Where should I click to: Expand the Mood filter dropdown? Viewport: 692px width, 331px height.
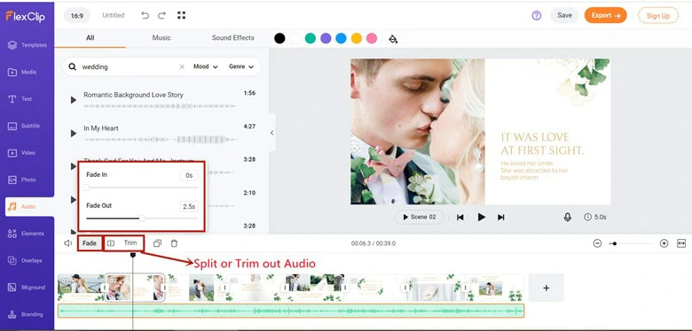tap(206, 67)
